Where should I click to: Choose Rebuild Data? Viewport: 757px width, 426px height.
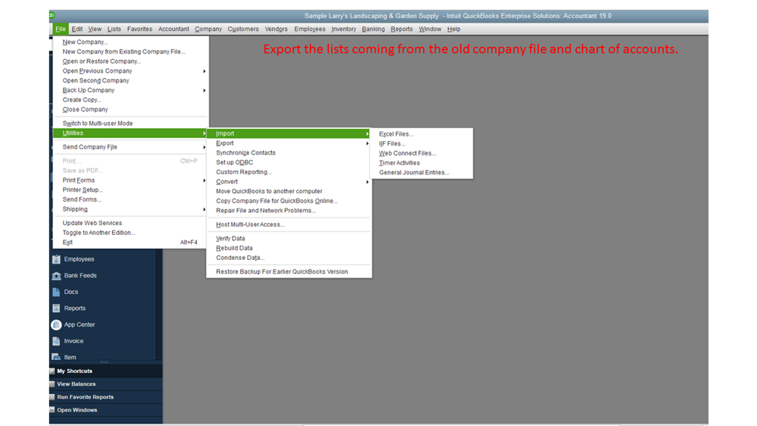click(234, 249)
